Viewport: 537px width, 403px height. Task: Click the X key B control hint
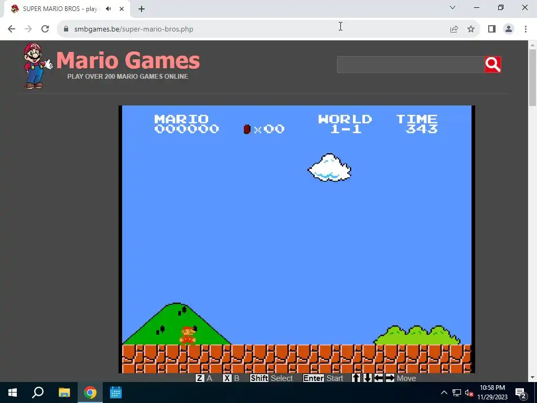coord(231,378)
